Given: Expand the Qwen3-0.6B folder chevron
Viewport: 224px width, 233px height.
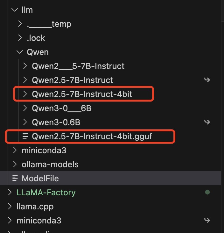Looking at the screenshot, I should click(x=25, y=122).
